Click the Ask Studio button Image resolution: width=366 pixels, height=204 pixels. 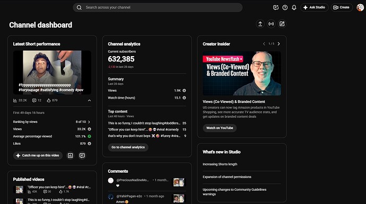[314, 7]
